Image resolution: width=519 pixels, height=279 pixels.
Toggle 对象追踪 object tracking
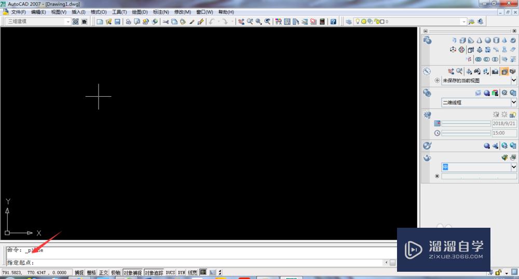tap(154, 273)
